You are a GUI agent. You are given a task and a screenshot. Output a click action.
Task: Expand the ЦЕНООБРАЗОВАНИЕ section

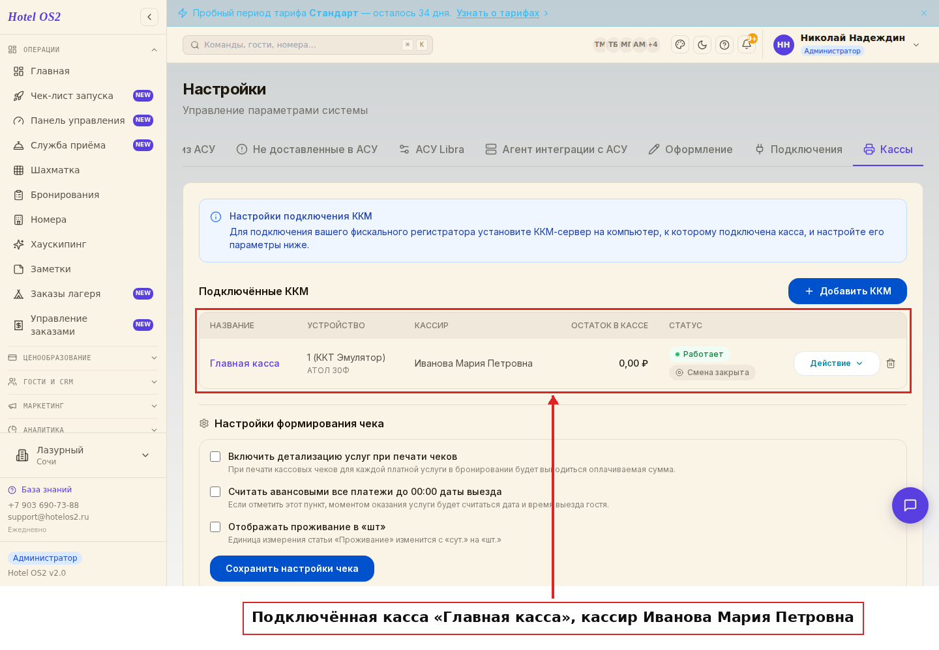pyautogui.click(x=83, y=358)
